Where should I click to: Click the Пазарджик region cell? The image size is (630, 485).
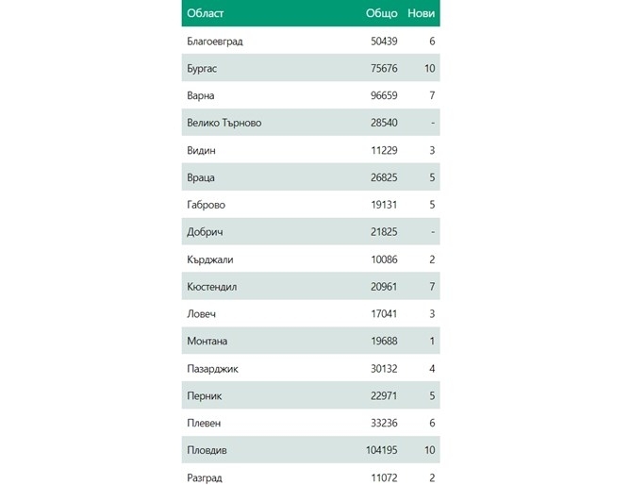(213, 369)
